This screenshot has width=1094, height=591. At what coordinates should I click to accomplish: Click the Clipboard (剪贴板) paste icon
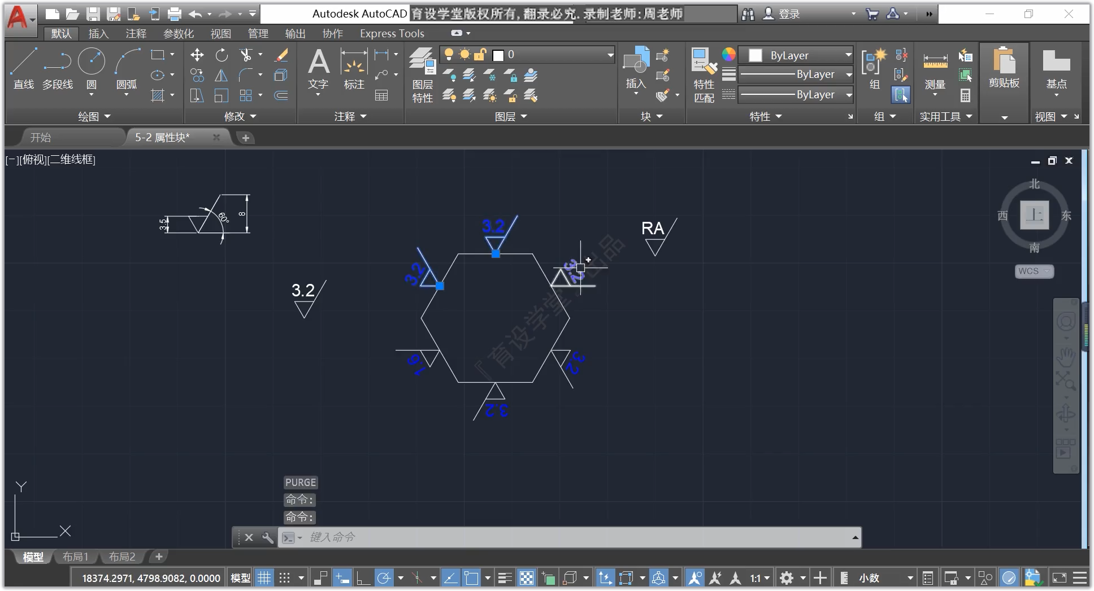[x=1004, y=61]
